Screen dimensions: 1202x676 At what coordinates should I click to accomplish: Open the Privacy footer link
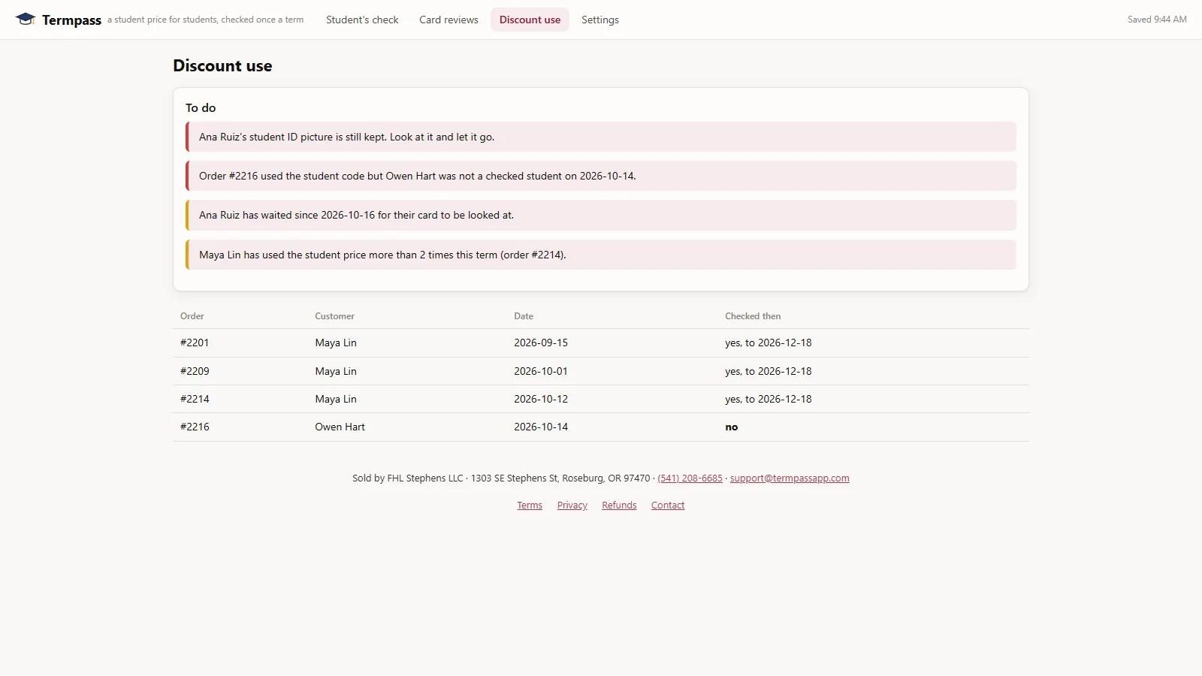tap(572, 505)
